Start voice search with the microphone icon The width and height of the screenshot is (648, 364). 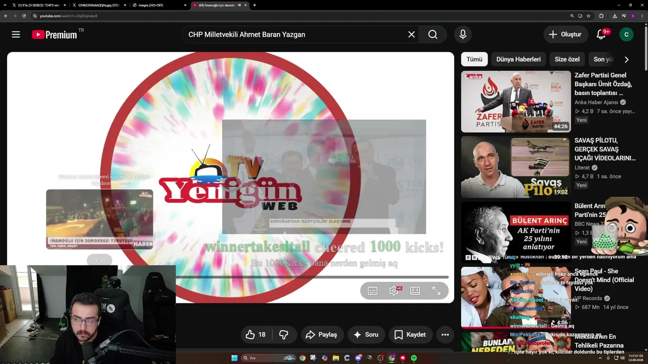[x=463, y=34]
